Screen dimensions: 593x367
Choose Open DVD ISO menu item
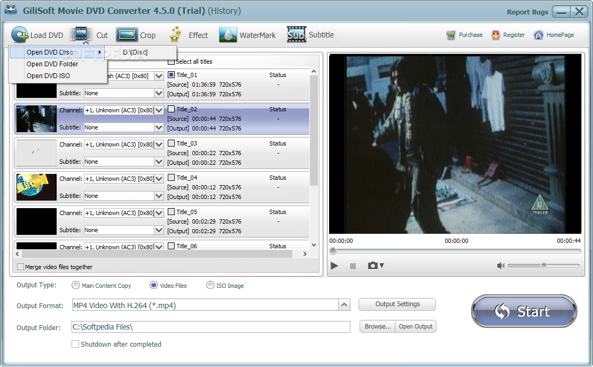click(x=57, y=76)
